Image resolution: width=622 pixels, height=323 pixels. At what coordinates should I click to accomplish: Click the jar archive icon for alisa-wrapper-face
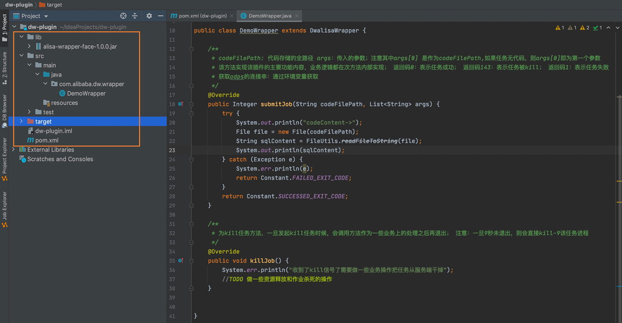click(38, 47)
